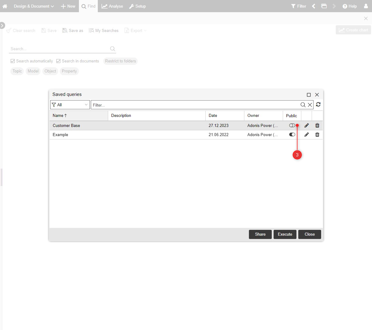Image resolution: width=372 pixels, height=330 pixels.
Task: Navigate forward with right arrow icon
Action: tap(334, 6)
